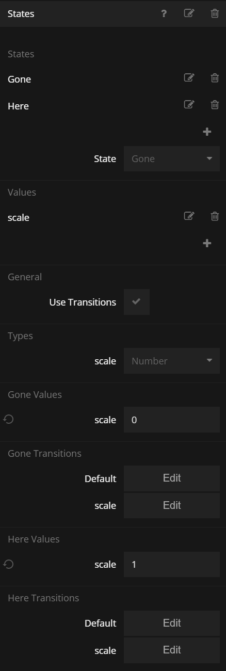Edit the scale transition under Here Transitions
Viewport: 226px width, 671px height.
click(172, 650)
